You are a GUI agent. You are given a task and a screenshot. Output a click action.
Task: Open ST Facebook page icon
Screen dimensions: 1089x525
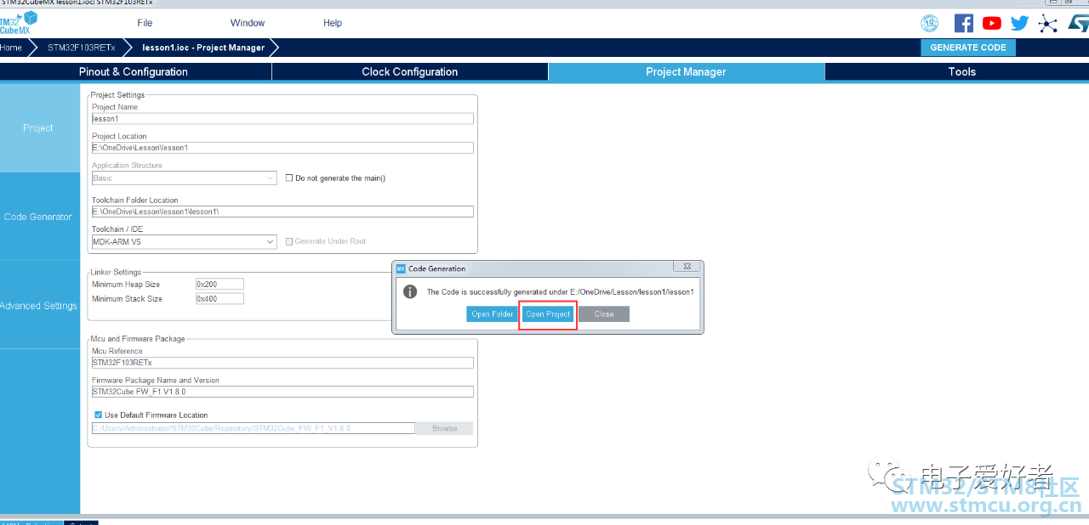963,23
